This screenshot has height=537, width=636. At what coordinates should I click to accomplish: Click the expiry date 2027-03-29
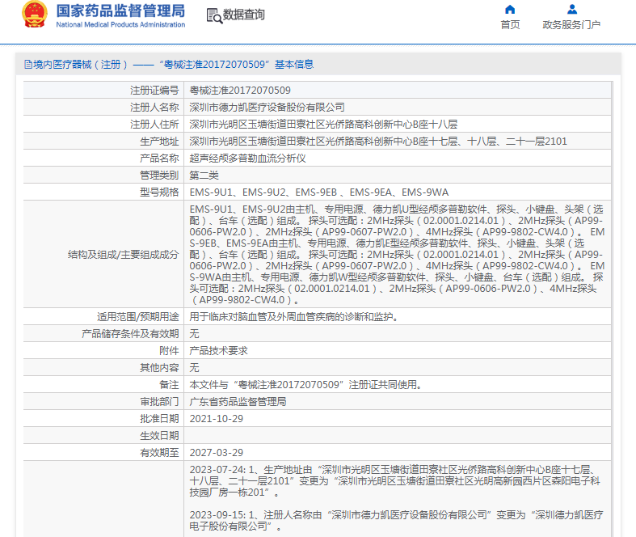[216, 452]
